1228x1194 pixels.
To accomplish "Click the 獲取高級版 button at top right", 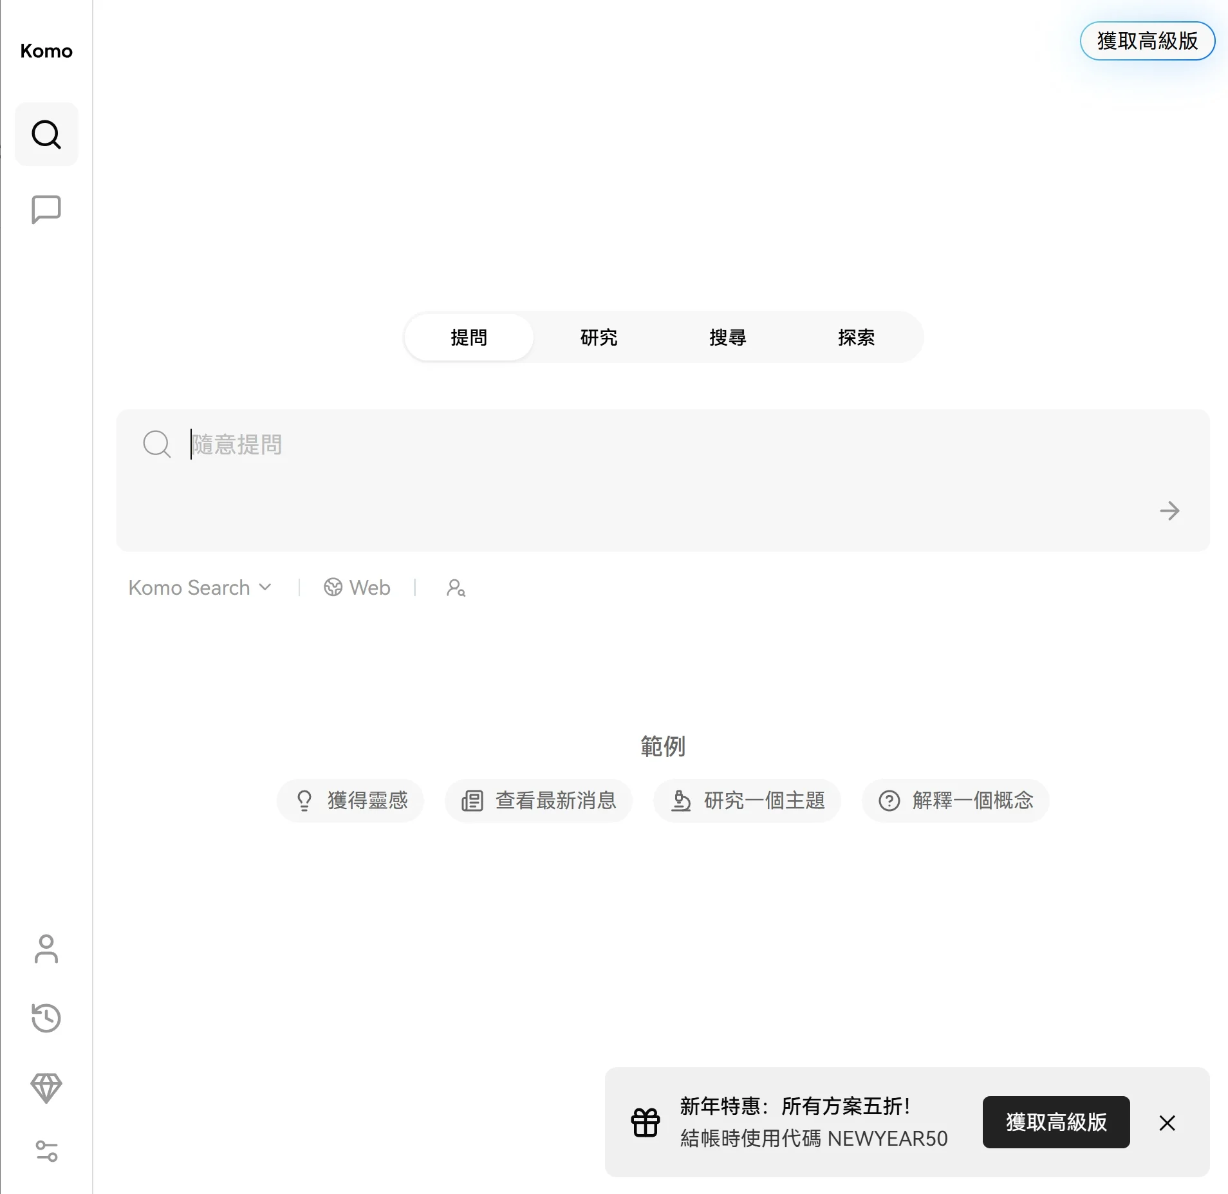I will pos(1147,41).
